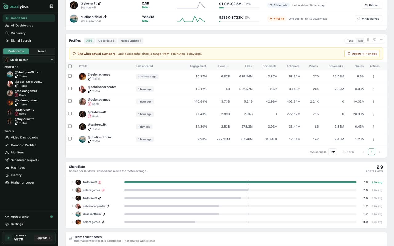
Task: Open Video Dashboards tool
Action: [29, 137]
